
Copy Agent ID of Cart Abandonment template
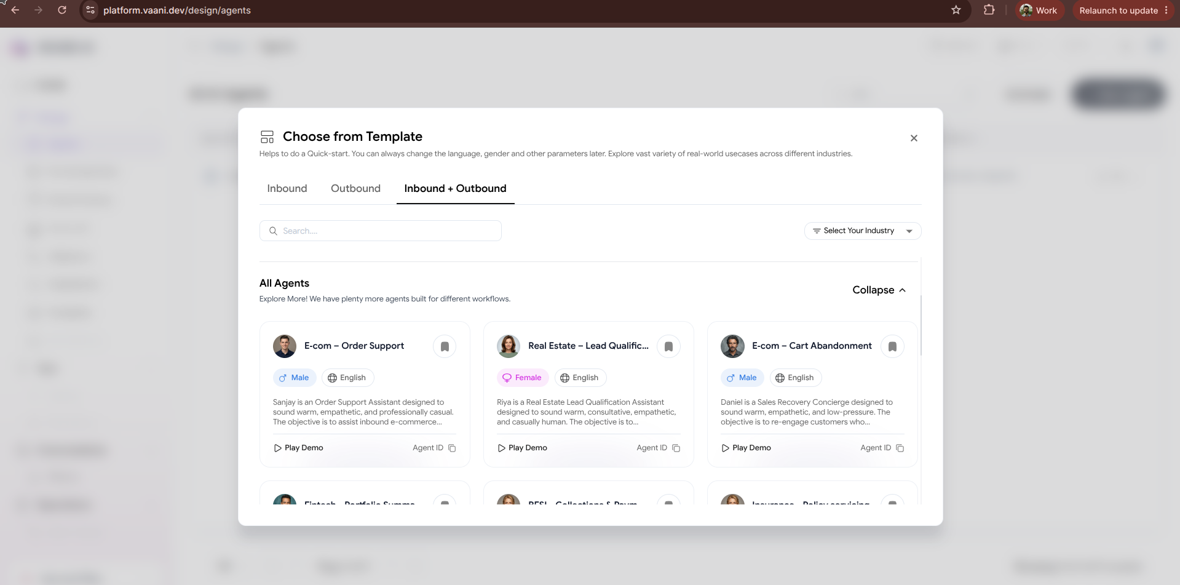[900, 448]
